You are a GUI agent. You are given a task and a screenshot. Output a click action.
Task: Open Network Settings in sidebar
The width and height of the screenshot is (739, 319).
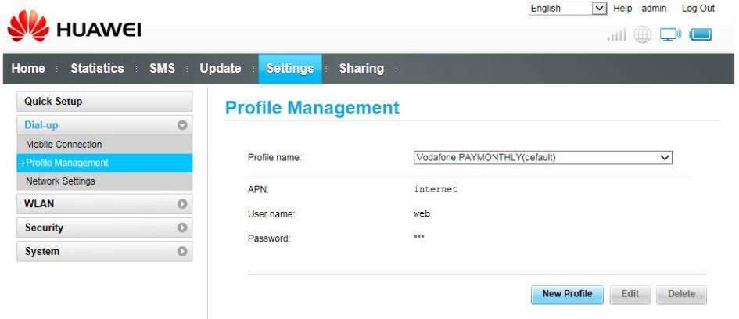click(x=59, y=181)
